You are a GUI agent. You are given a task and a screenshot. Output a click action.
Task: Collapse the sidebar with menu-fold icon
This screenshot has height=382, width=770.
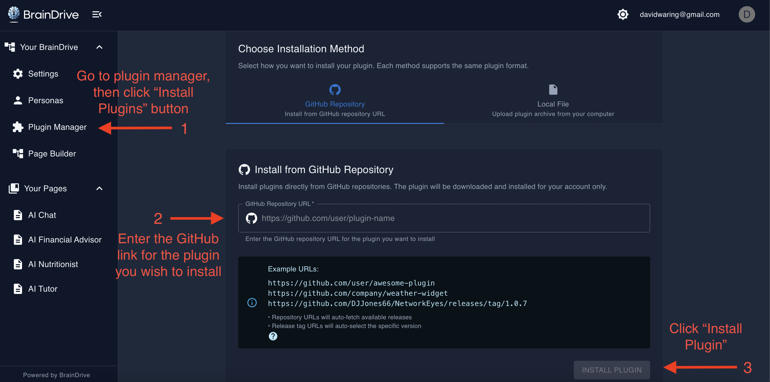(x=97, y=14)
